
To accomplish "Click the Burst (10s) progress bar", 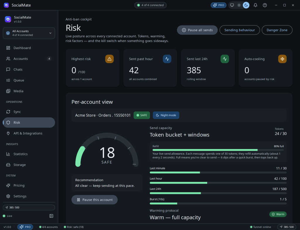I will pos(218,204).
